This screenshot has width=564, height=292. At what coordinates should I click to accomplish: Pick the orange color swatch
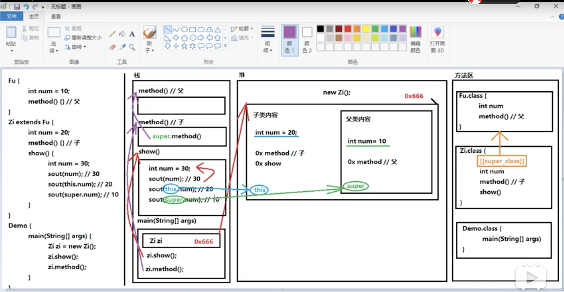pyautogui.click(x=357, y=29)
